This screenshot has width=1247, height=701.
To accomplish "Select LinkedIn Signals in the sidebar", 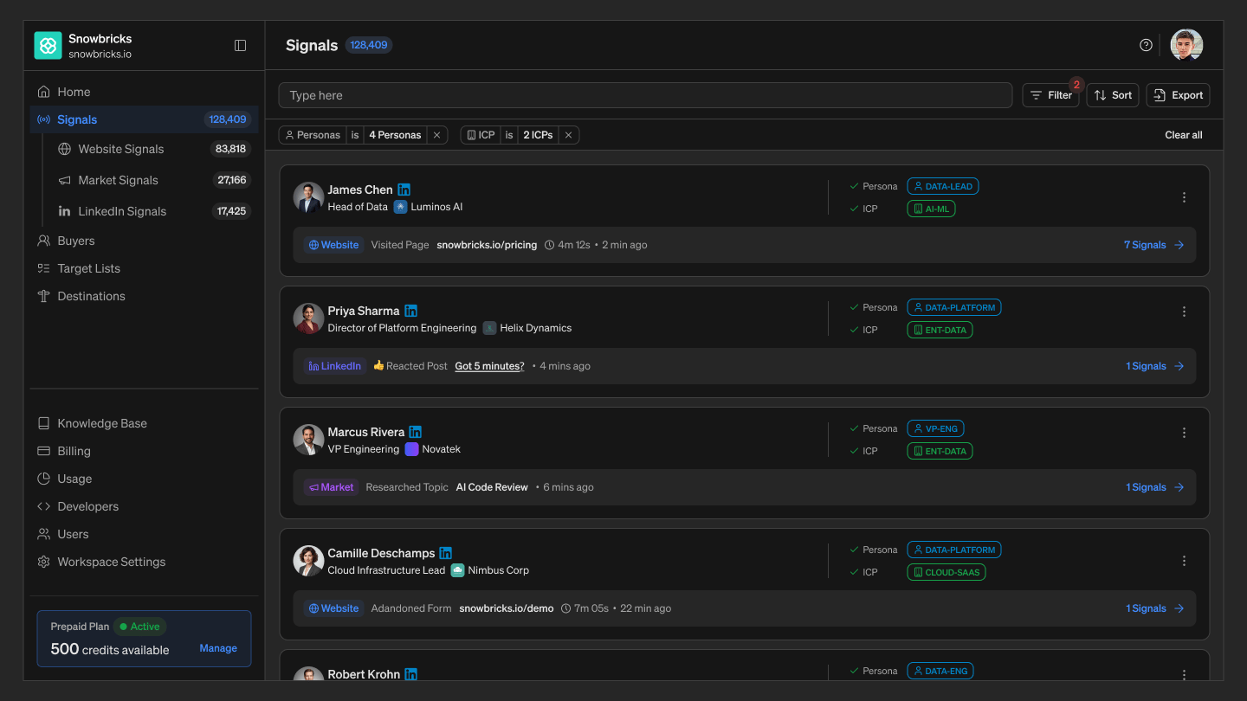I will (152, 211).
